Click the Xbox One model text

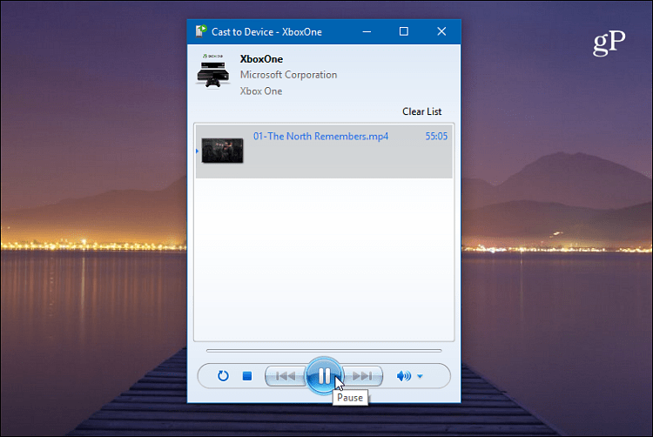[261, 91]
